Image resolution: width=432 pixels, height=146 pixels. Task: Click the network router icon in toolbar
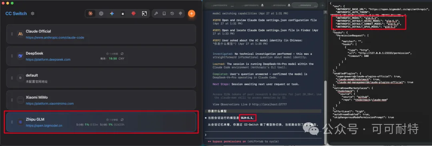tap(180, 13)
